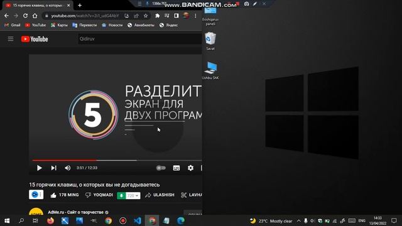
Task: Share this page icon in address bar
Action: pyautogui.click(x=136, y=16)
